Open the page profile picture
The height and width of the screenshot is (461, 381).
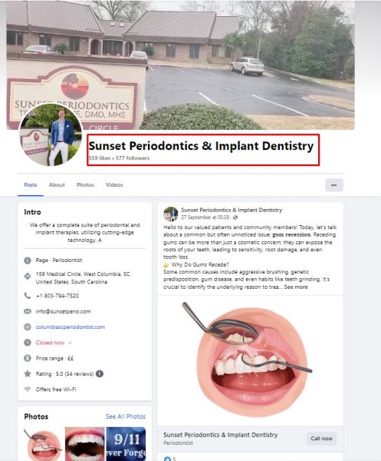(x=51, y=134)
